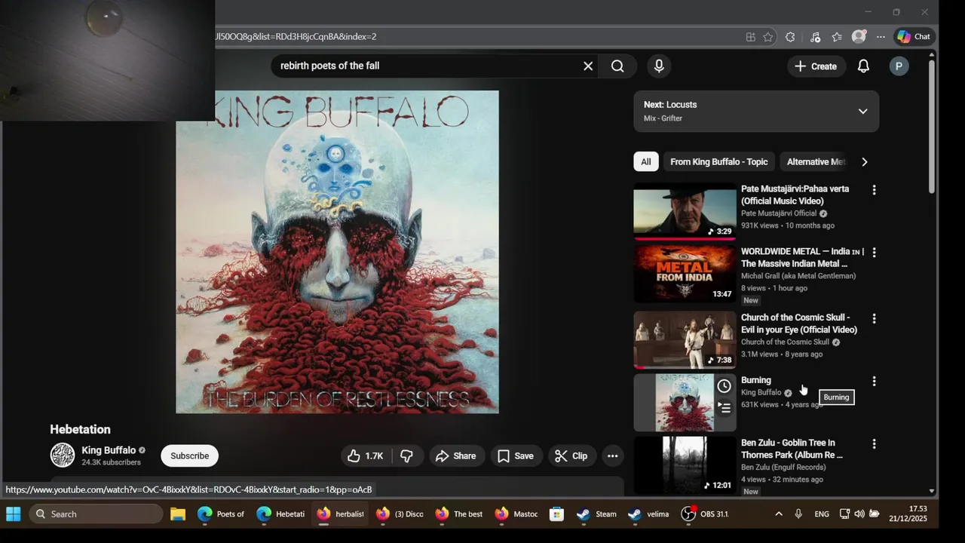Open ENG language switcher in tray

click(x=822, y=514)
